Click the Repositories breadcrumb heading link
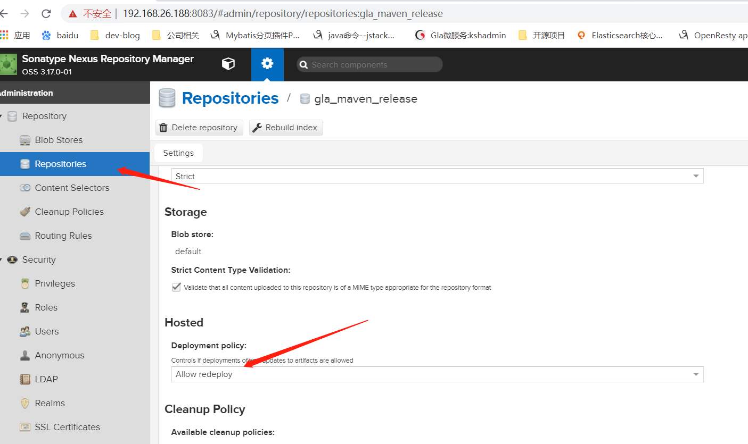Screen dimensions: 748x444 [230, 98]
